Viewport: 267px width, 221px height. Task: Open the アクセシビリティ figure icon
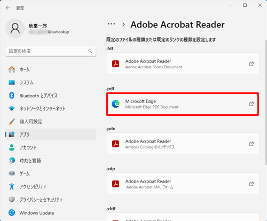(12, 186)
